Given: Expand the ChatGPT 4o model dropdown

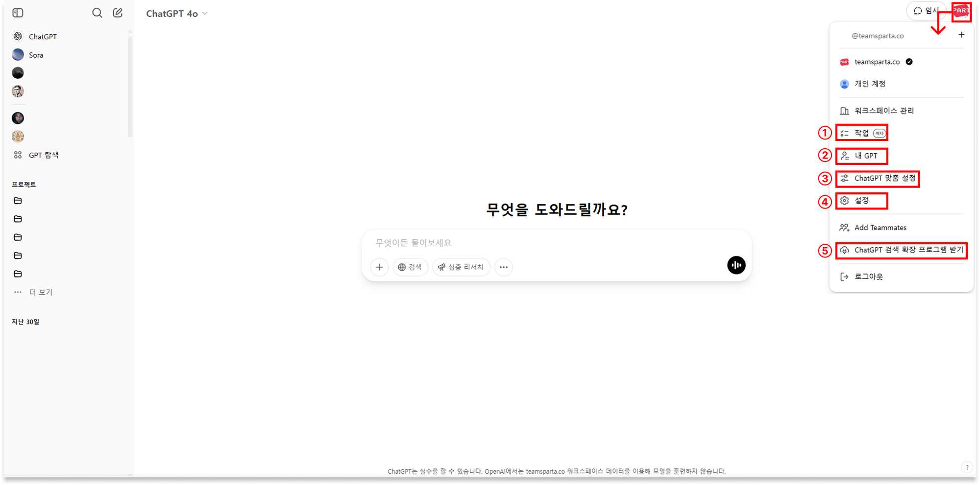Looking at the screenshot, I should coord(177,14).
